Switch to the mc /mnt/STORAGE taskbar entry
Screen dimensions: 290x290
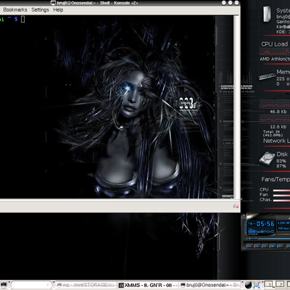[86, 286]
